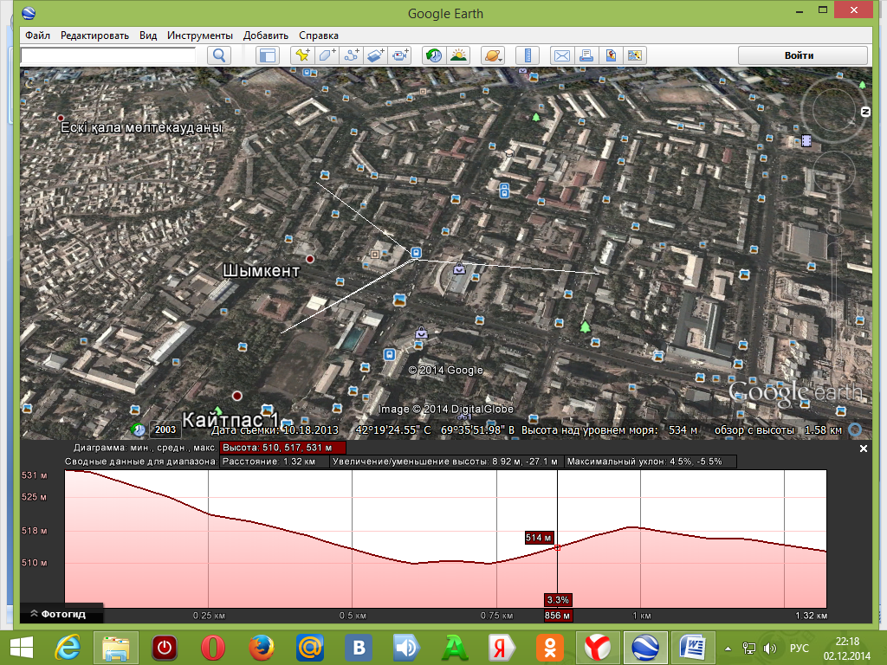Image resolution: width=887 pixels, height=665 pixels.
Task: Select the Add Image Overlay tool
Action: tap(376, 55)
